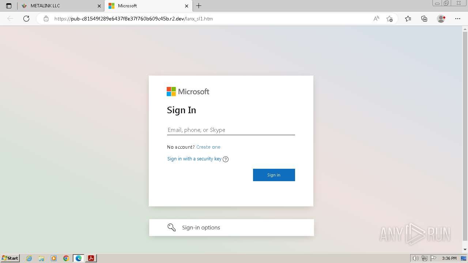Click the vertical scrollbar track
Viewport: 468px width, 263px height.
[x=465, y=137]
